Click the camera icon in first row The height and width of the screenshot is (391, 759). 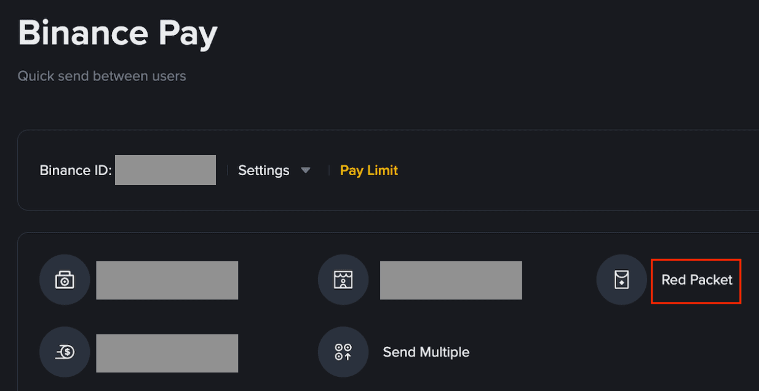coord(65,280)
